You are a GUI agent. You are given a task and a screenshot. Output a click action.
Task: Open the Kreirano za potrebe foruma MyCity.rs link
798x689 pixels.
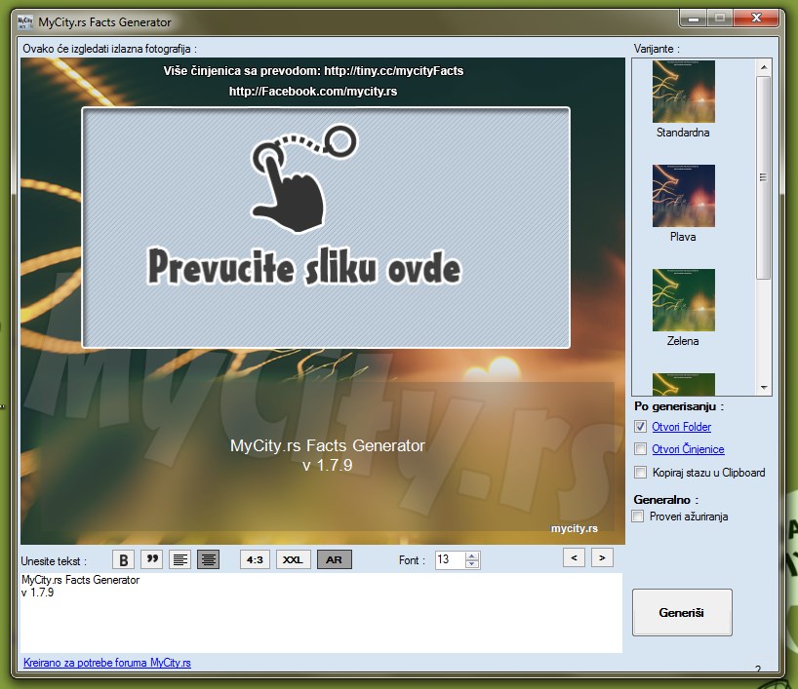[x=107, y=663]
